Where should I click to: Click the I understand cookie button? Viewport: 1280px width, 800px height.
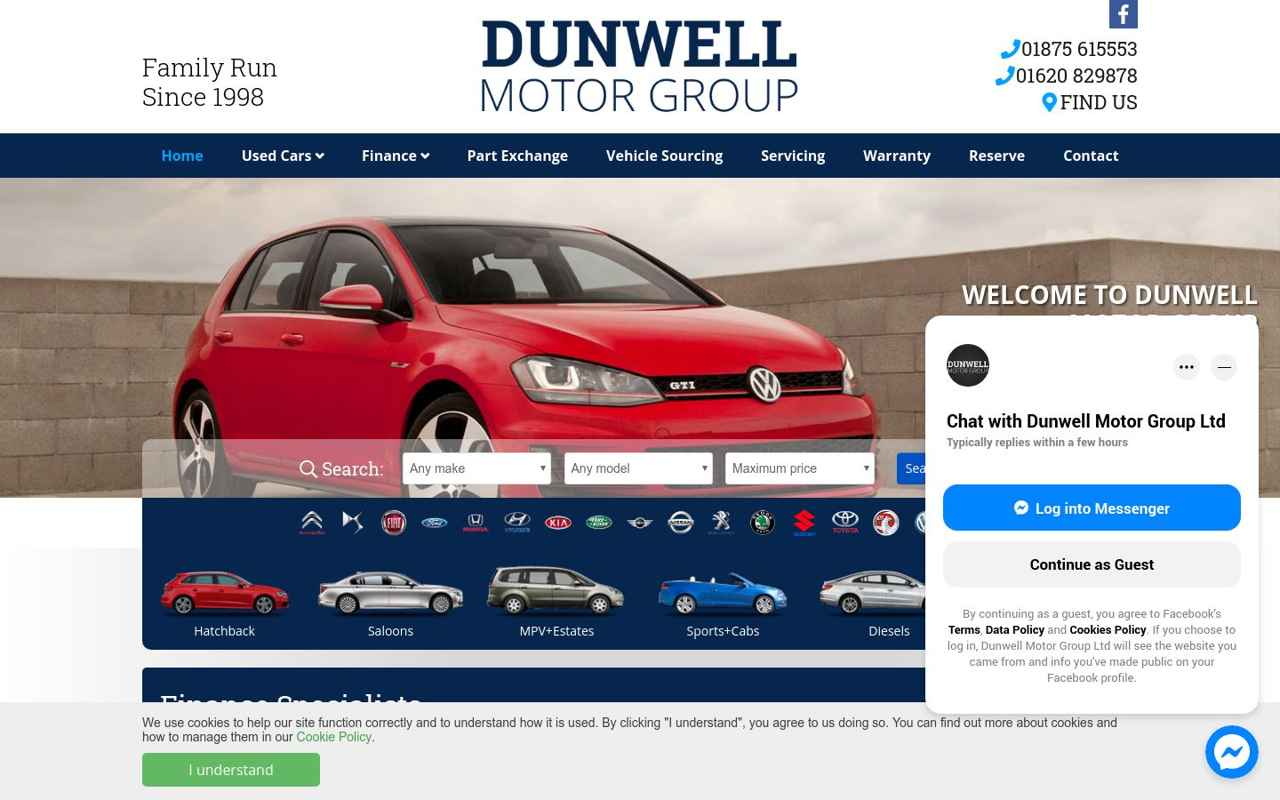coord(231,770)
